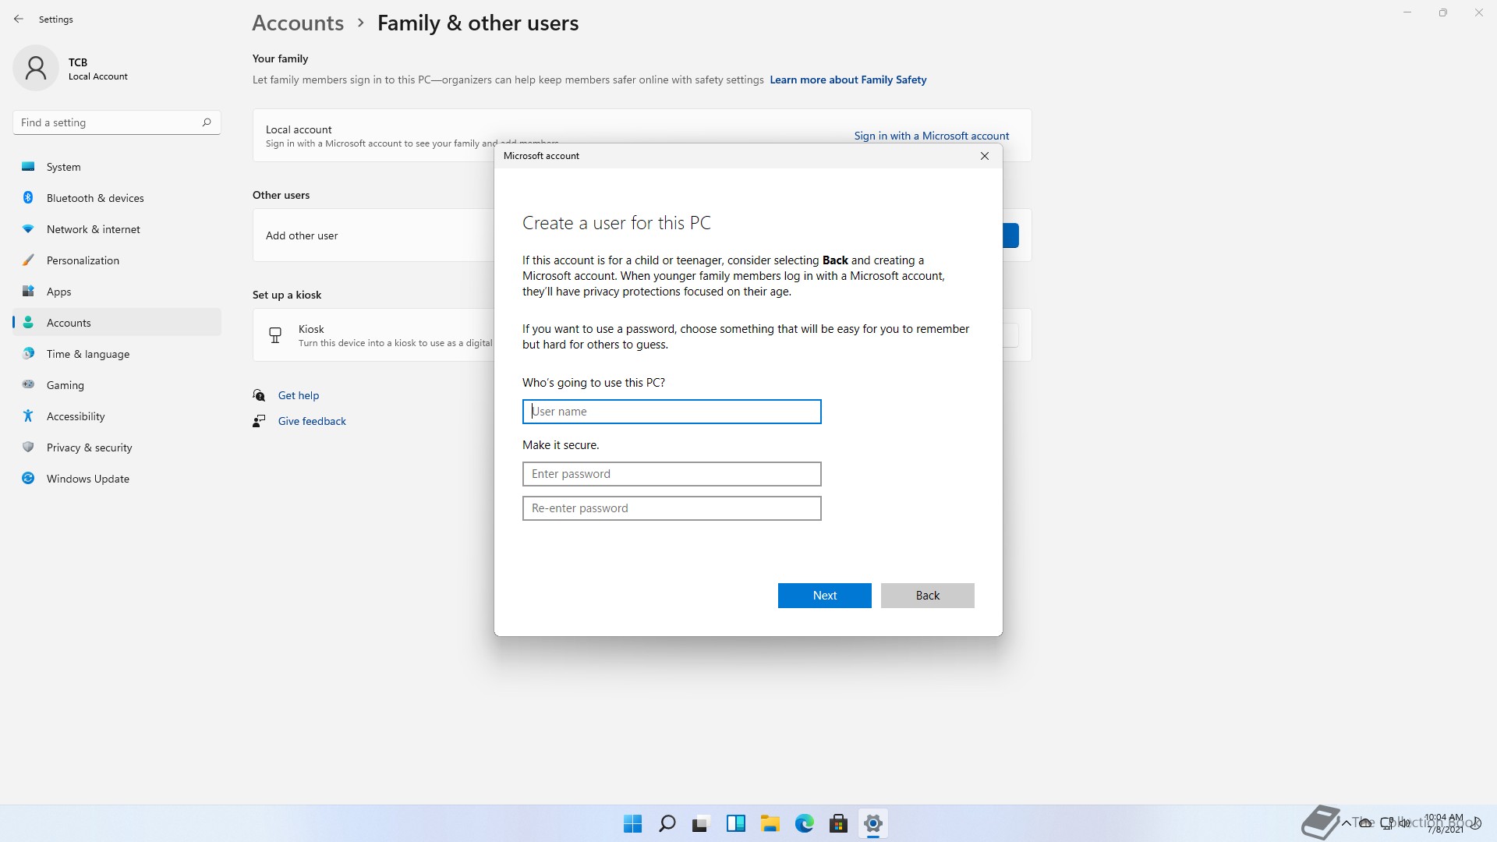Launch Microsoft Edge from taskbar
The width and height of the screenshot is (1497, 842).
click(804, 823)
